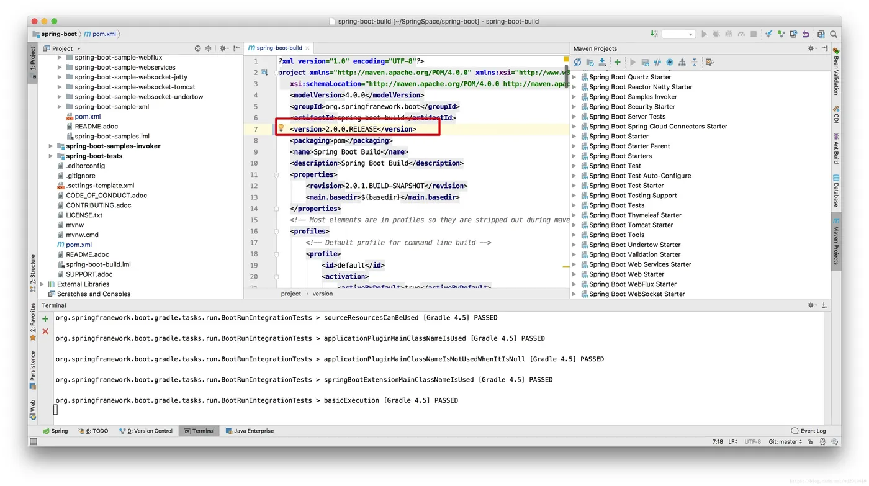
Task: Close the terminal session with red X
Action: pyautogui.click(x=45, y=331)
